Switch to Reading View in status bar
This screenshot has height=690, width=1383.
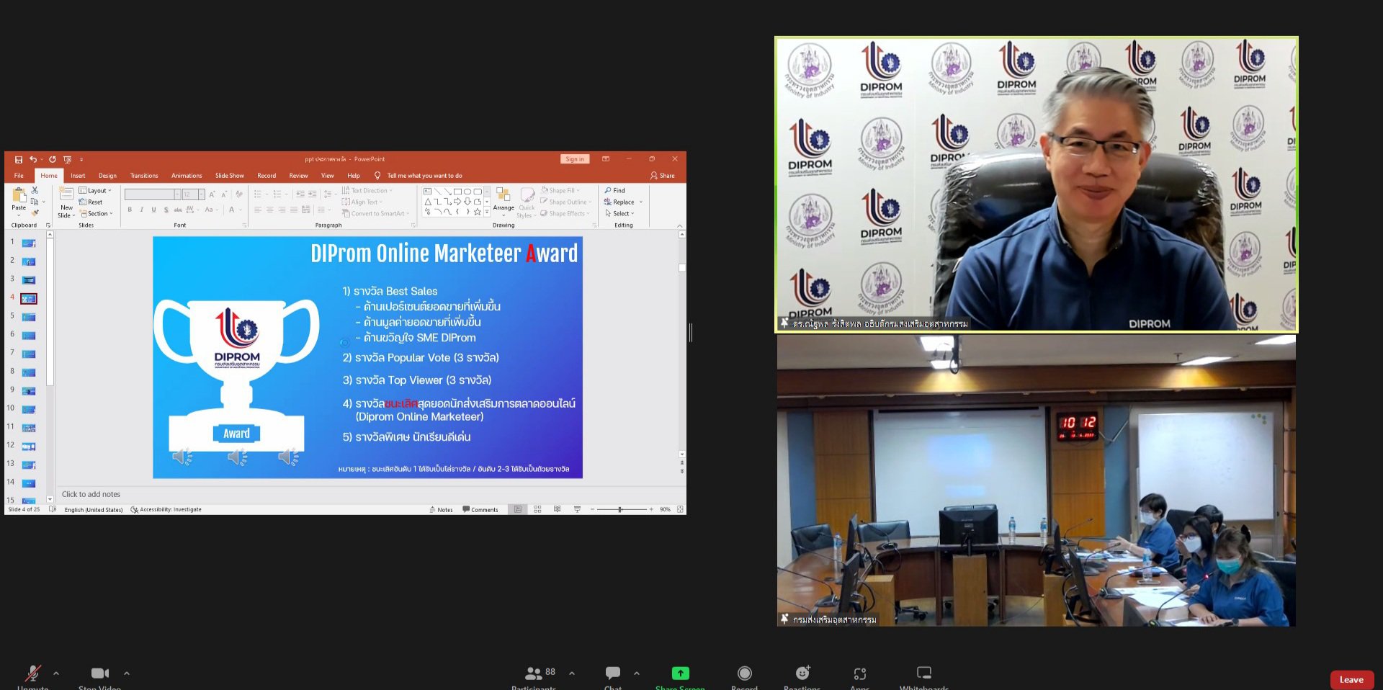[557, 509]
